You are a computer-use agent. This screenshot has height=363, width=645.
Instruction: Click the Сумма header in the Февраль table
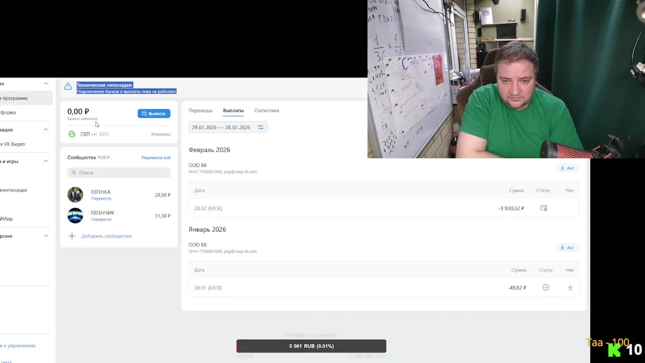(517, 191)
